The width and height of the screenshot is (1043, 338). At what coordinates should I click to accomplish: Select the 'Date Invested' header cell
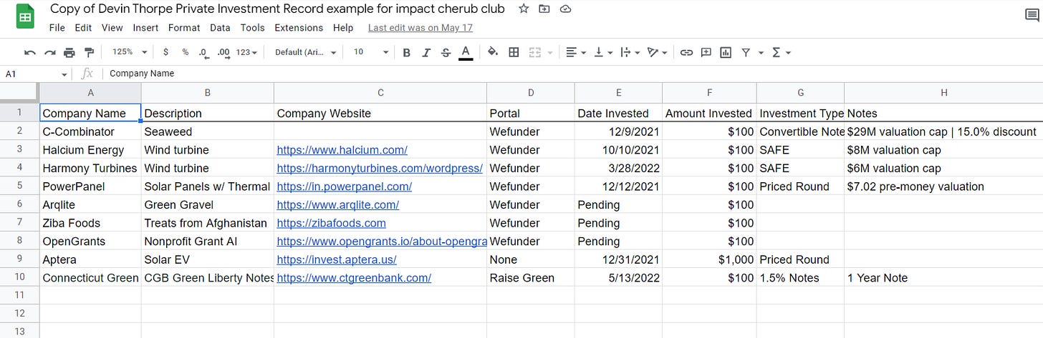[x=618, y=113]
